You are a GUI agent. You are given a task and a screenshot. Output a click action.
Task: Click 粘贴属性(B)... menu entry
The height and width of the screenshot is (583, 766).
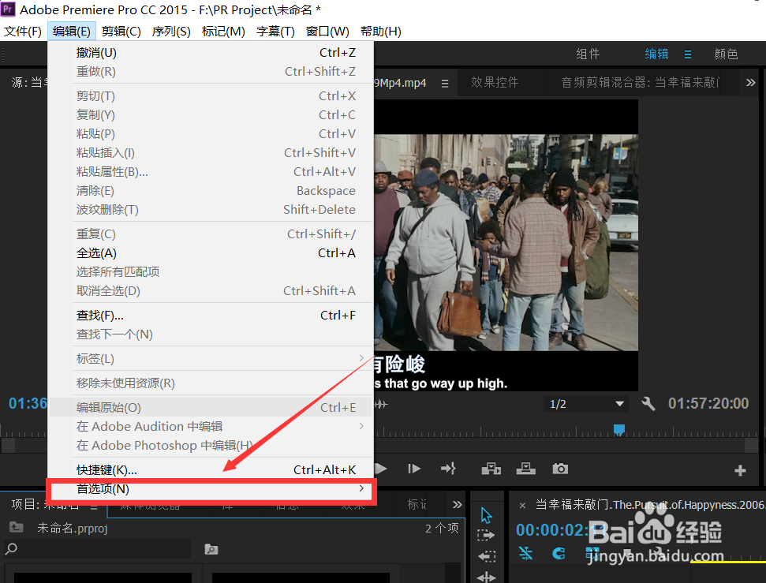pos(211,172)
